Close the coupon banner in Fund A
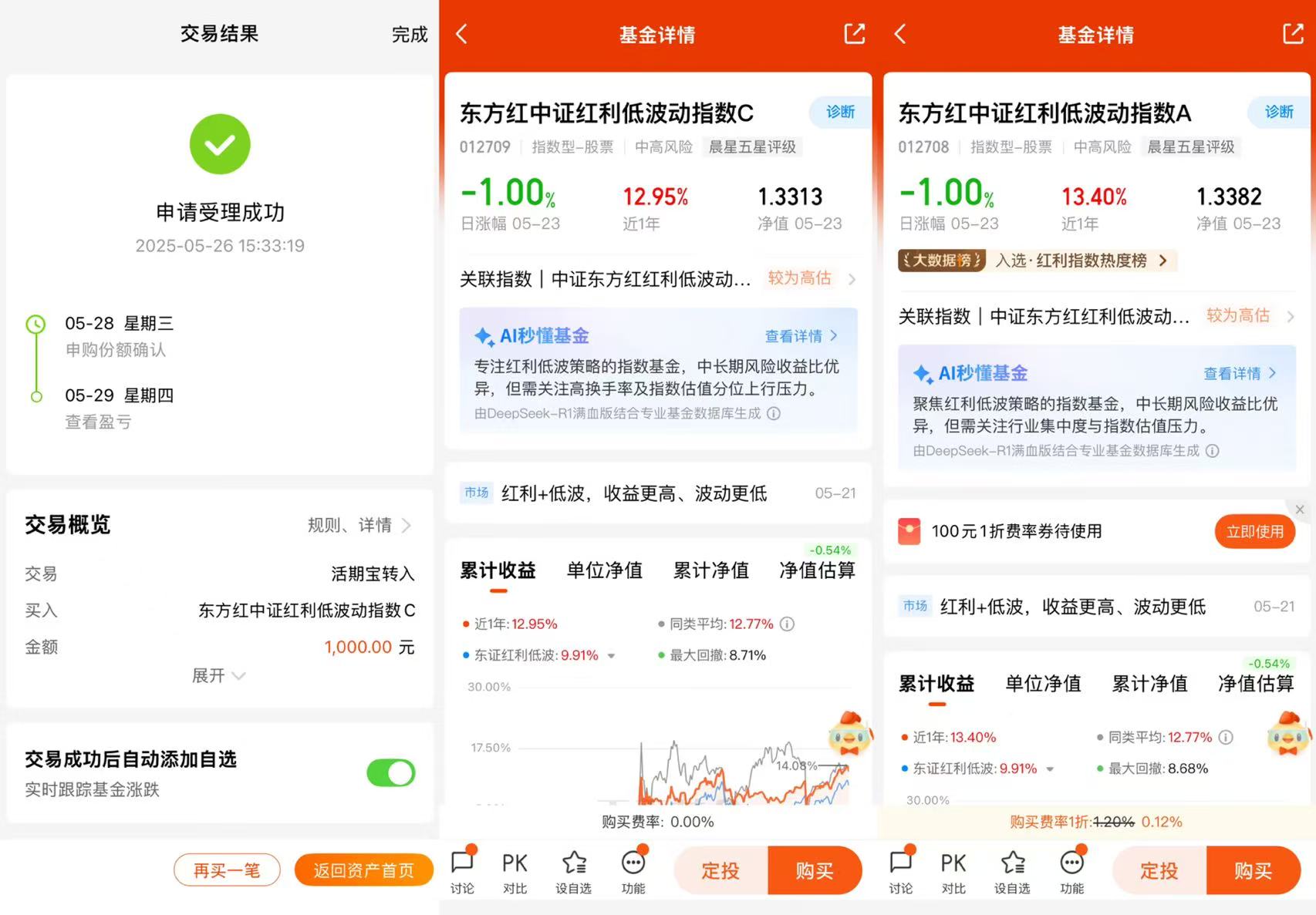The image size is (1316, 915). pyautogui.click(x=1300, y=510)
